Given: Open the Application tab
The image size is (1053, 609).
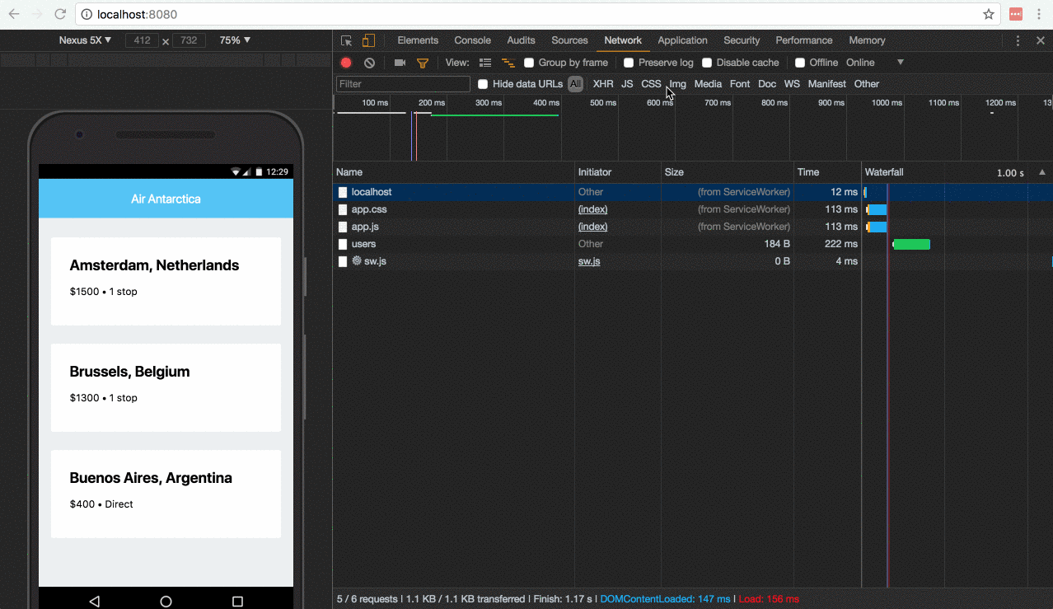Looking at the screenshot, I should tap(682, 40).
